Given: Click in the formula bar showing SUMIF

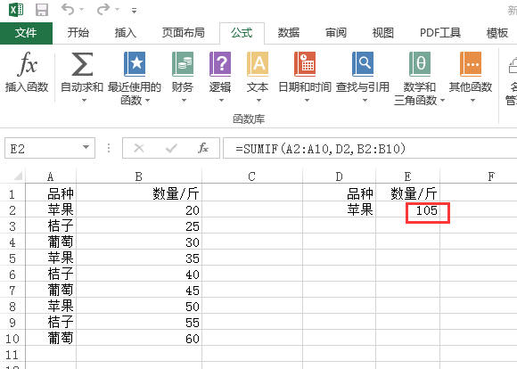Looking at the screenshot, I should pos(370,149).
